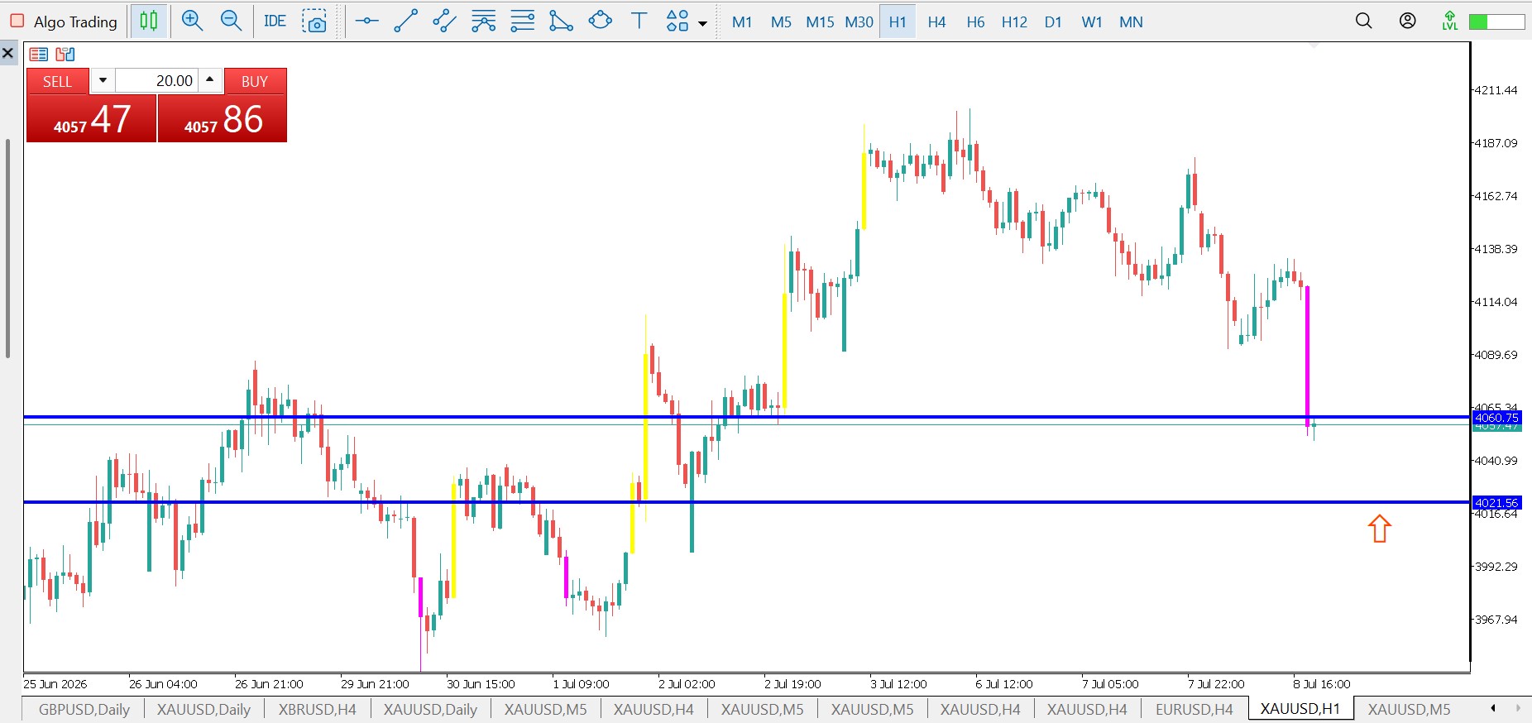Screen dimensions: 1532x723
Task: Toggle the one-click trading panel icon
Action: (x=39, y=55)
